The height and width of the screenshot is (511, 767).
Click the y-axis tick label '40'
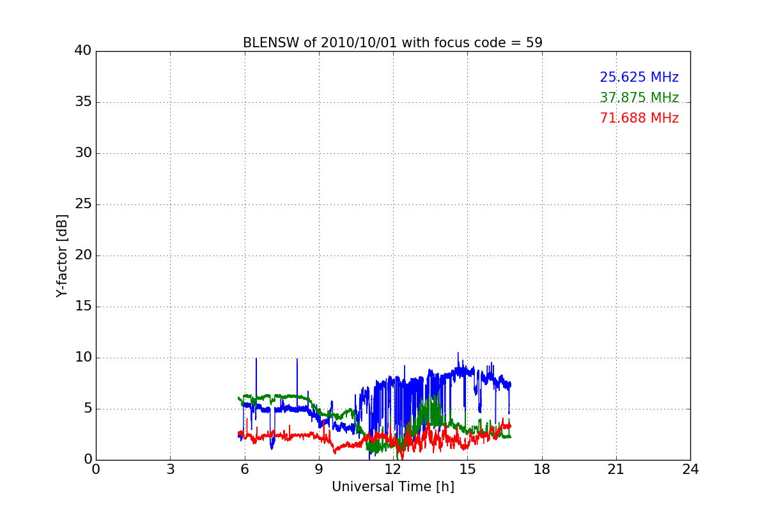[83, 51]
